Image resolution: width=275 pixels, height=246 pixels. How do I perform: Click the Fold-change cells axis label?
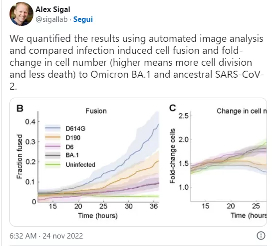[x=172, y=156]
